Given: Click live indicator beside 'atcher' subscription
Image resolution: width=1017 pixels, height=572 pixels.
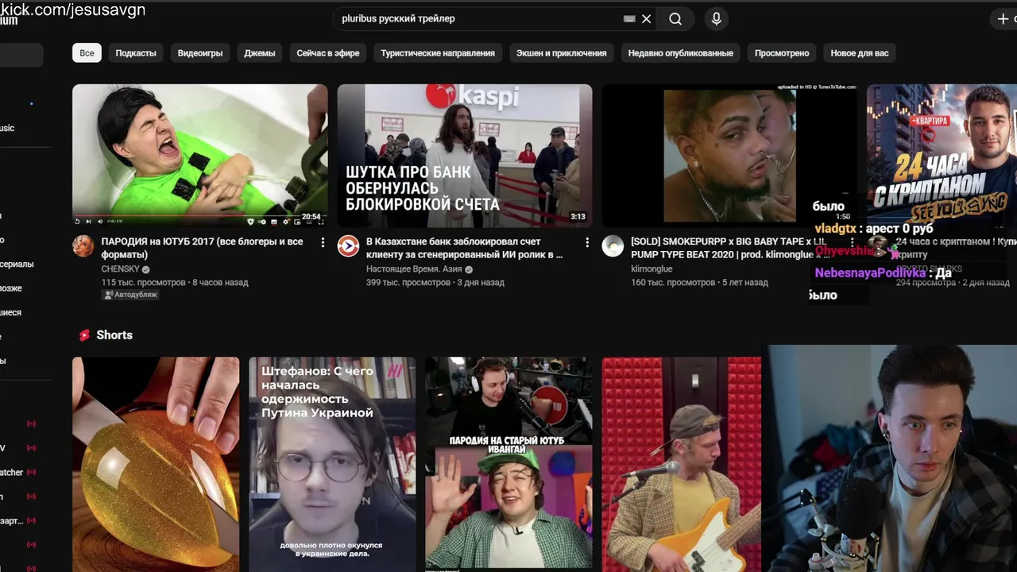Looking at the screenshot, I should coord(32,472).
